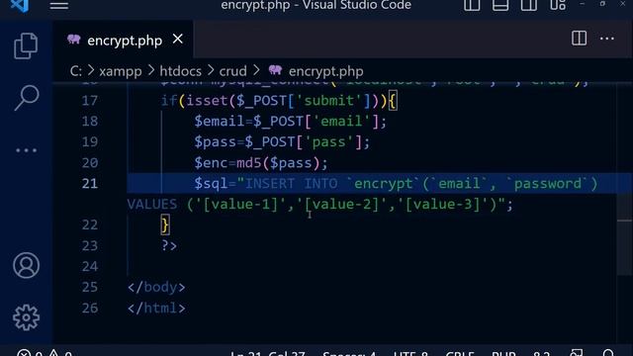Click the Ln 21, Col 37 status item
The image size is (633, 356).
click(x=267, y=353)
